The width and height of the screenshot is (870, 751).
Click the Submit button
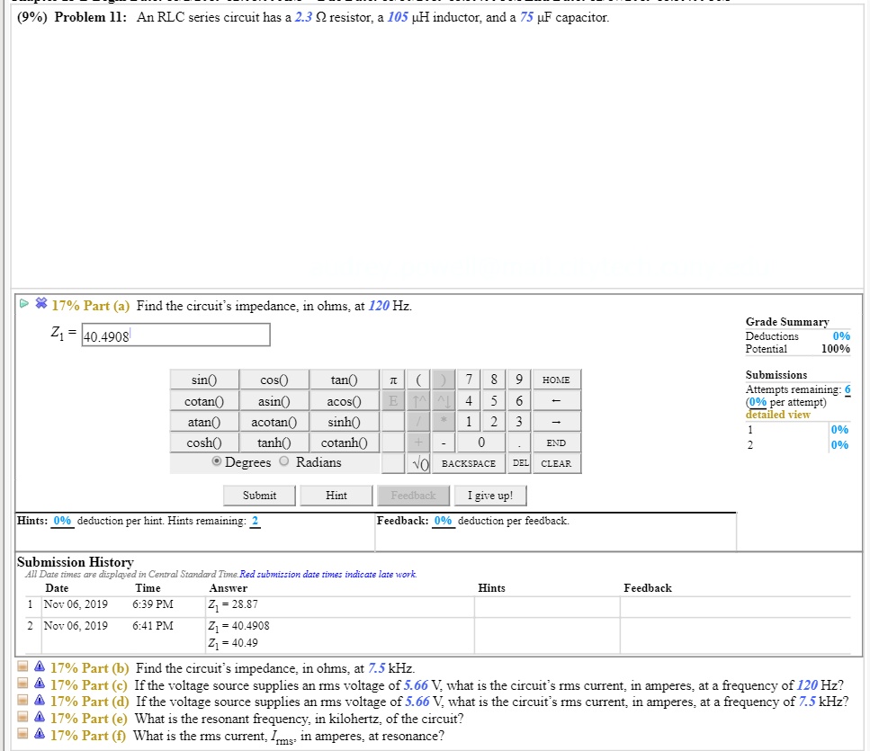[260, 496]
